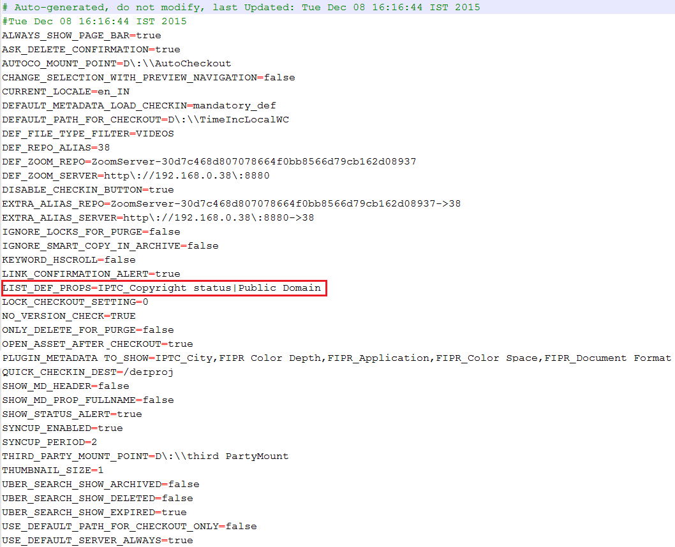Click the Auto-generated comment header line
The width and height of the screenshot is (675, 547).
coord(241,7)
